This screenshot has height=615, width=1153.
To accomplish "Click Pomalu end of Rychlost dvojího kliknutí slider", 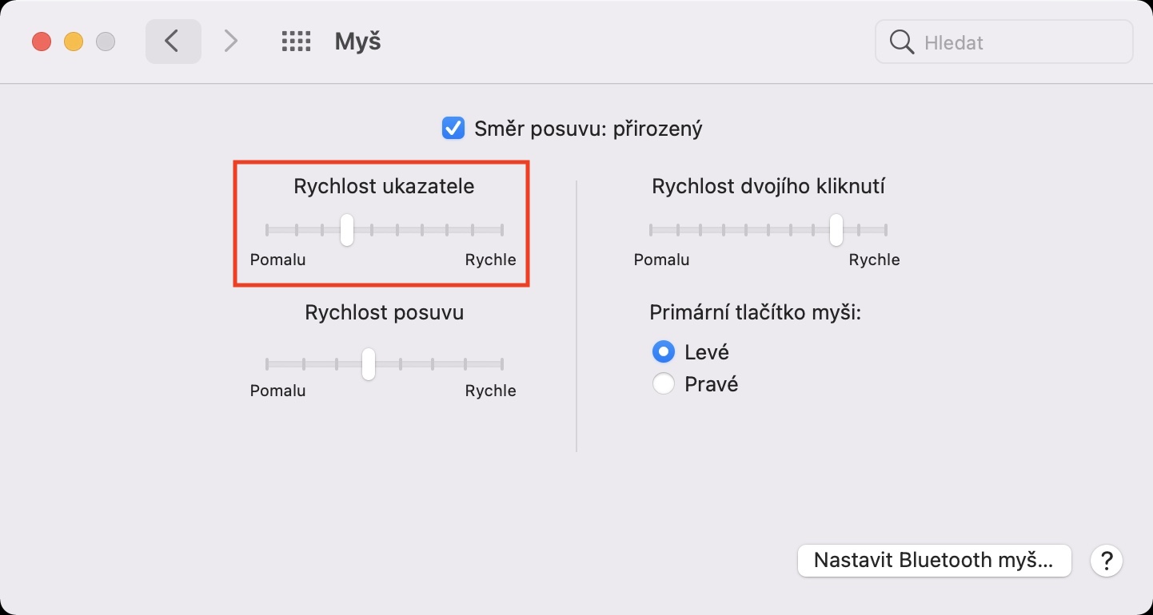I will tap(651, 230).
